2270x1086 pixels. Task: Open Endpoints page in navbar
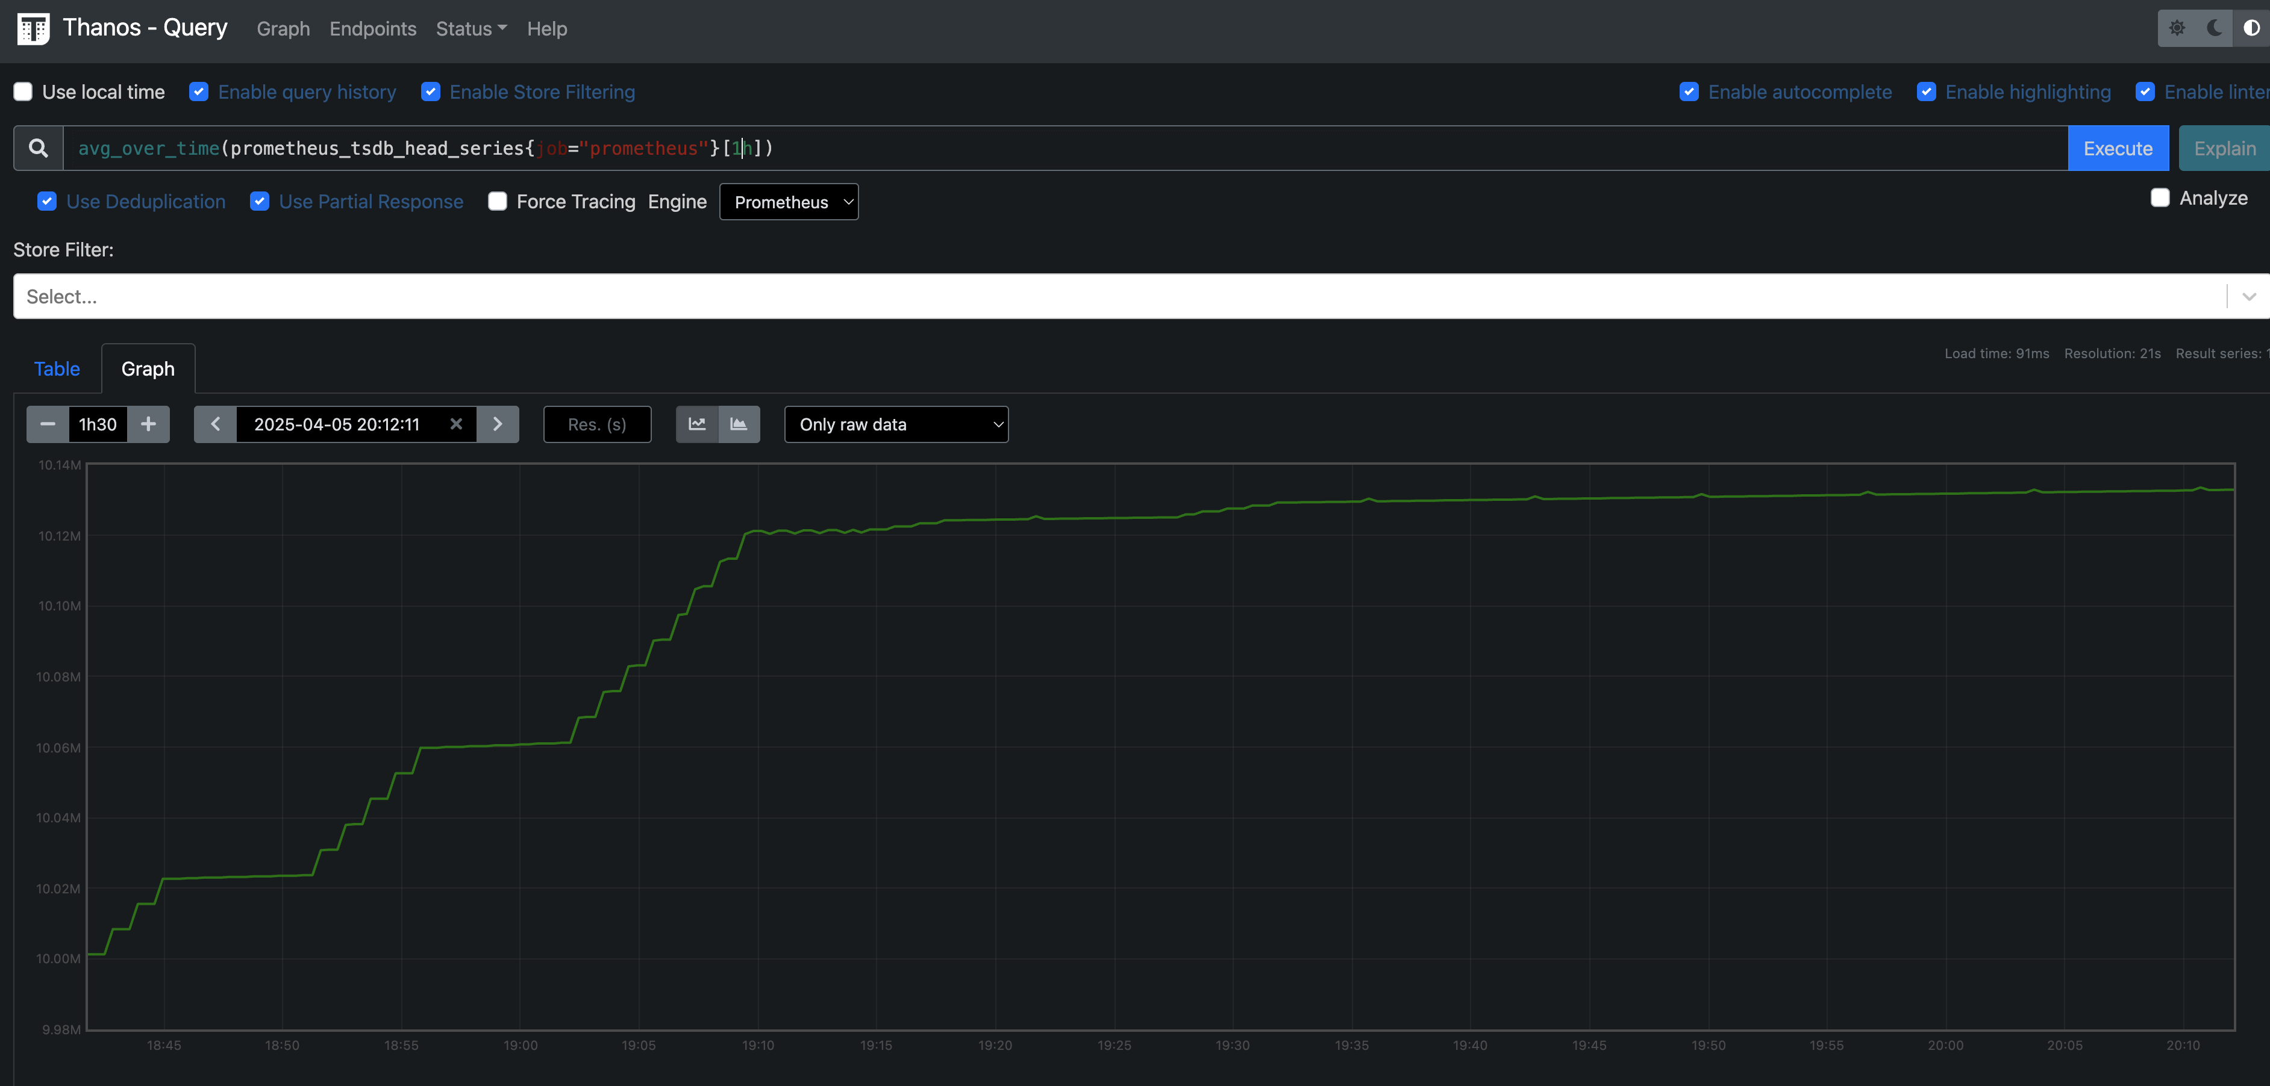pyautogui.click(x=373, y=29)
